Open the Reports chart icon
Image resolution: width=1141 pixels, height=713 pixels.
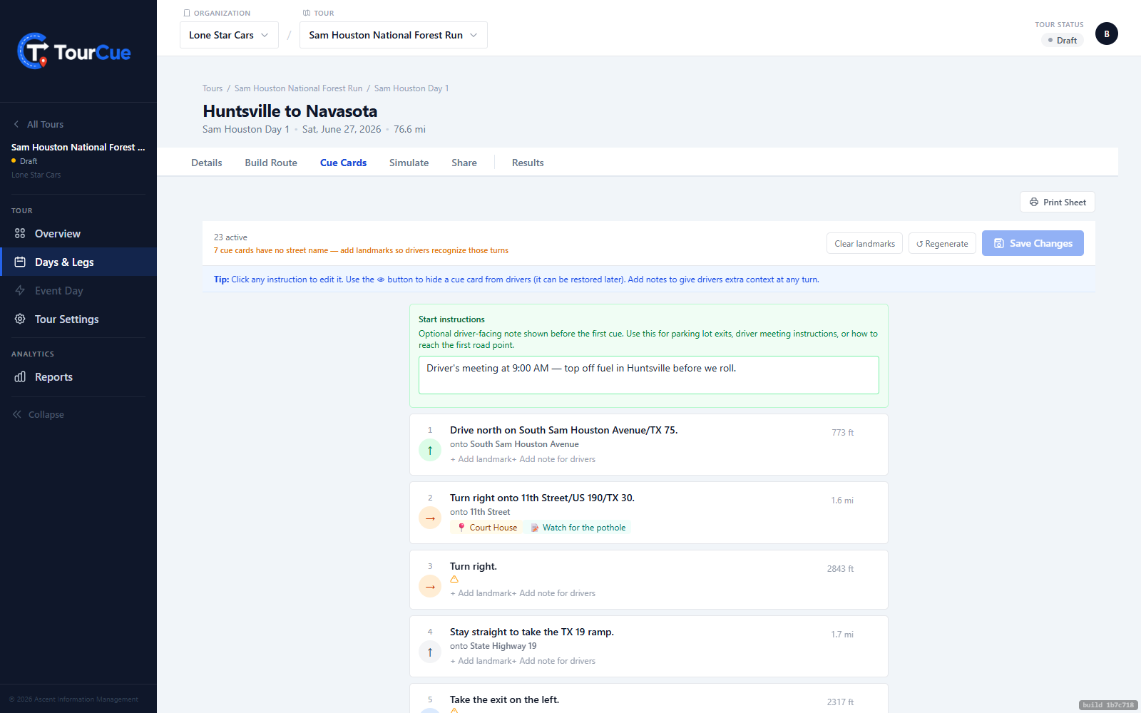[x=20, y=376]
